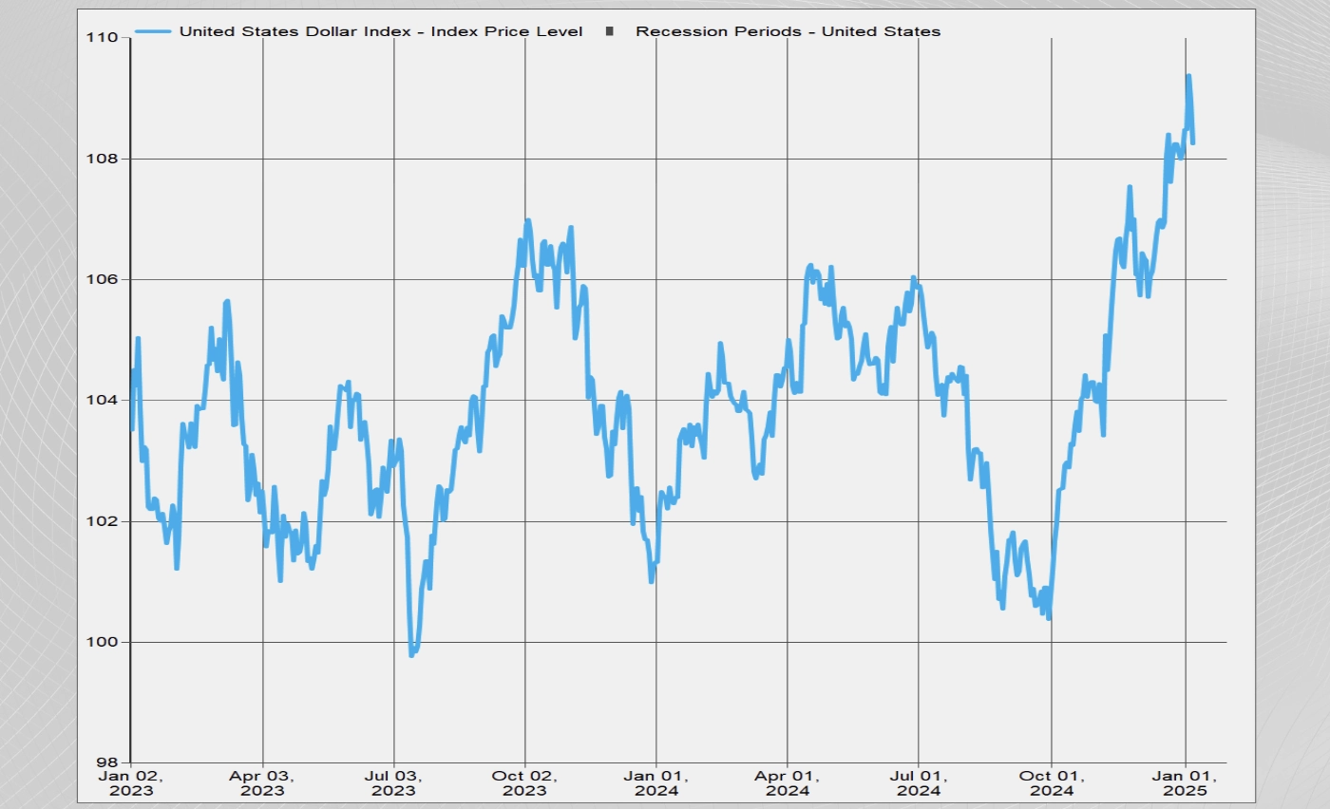This screenshot has width=1330, height=809.
Task: Click the United States Dollar Index legend label
Action: [x=381, y=31]
